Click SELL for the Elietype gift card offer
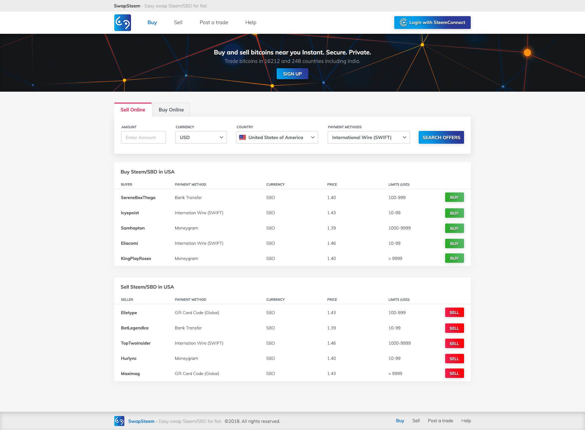Viewport: 585px width, 430px height. click(x=454, y=312)
